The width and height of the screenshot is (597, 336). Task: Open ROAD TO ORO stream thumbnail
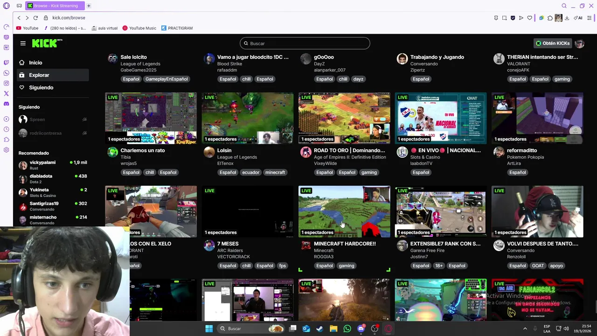344,118
